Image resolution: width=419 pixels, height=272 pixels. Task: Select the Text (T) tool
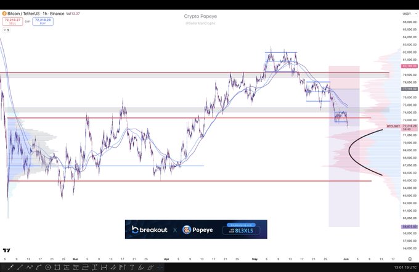[132, 267]
